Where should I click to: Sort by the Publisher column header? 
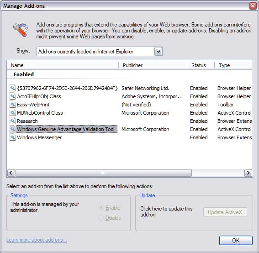click(153, 65)
